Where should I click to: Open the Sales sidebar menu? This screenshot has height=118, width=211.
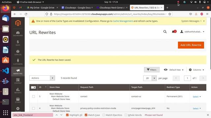pyautogui.click(x=18, y=43)
